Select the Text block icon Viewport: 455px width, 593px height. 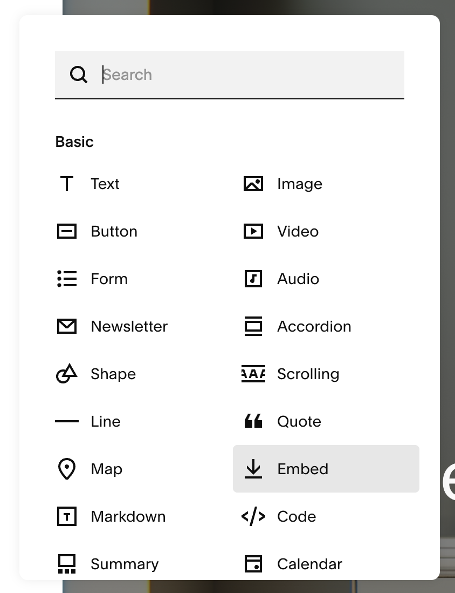coord(67,184)
